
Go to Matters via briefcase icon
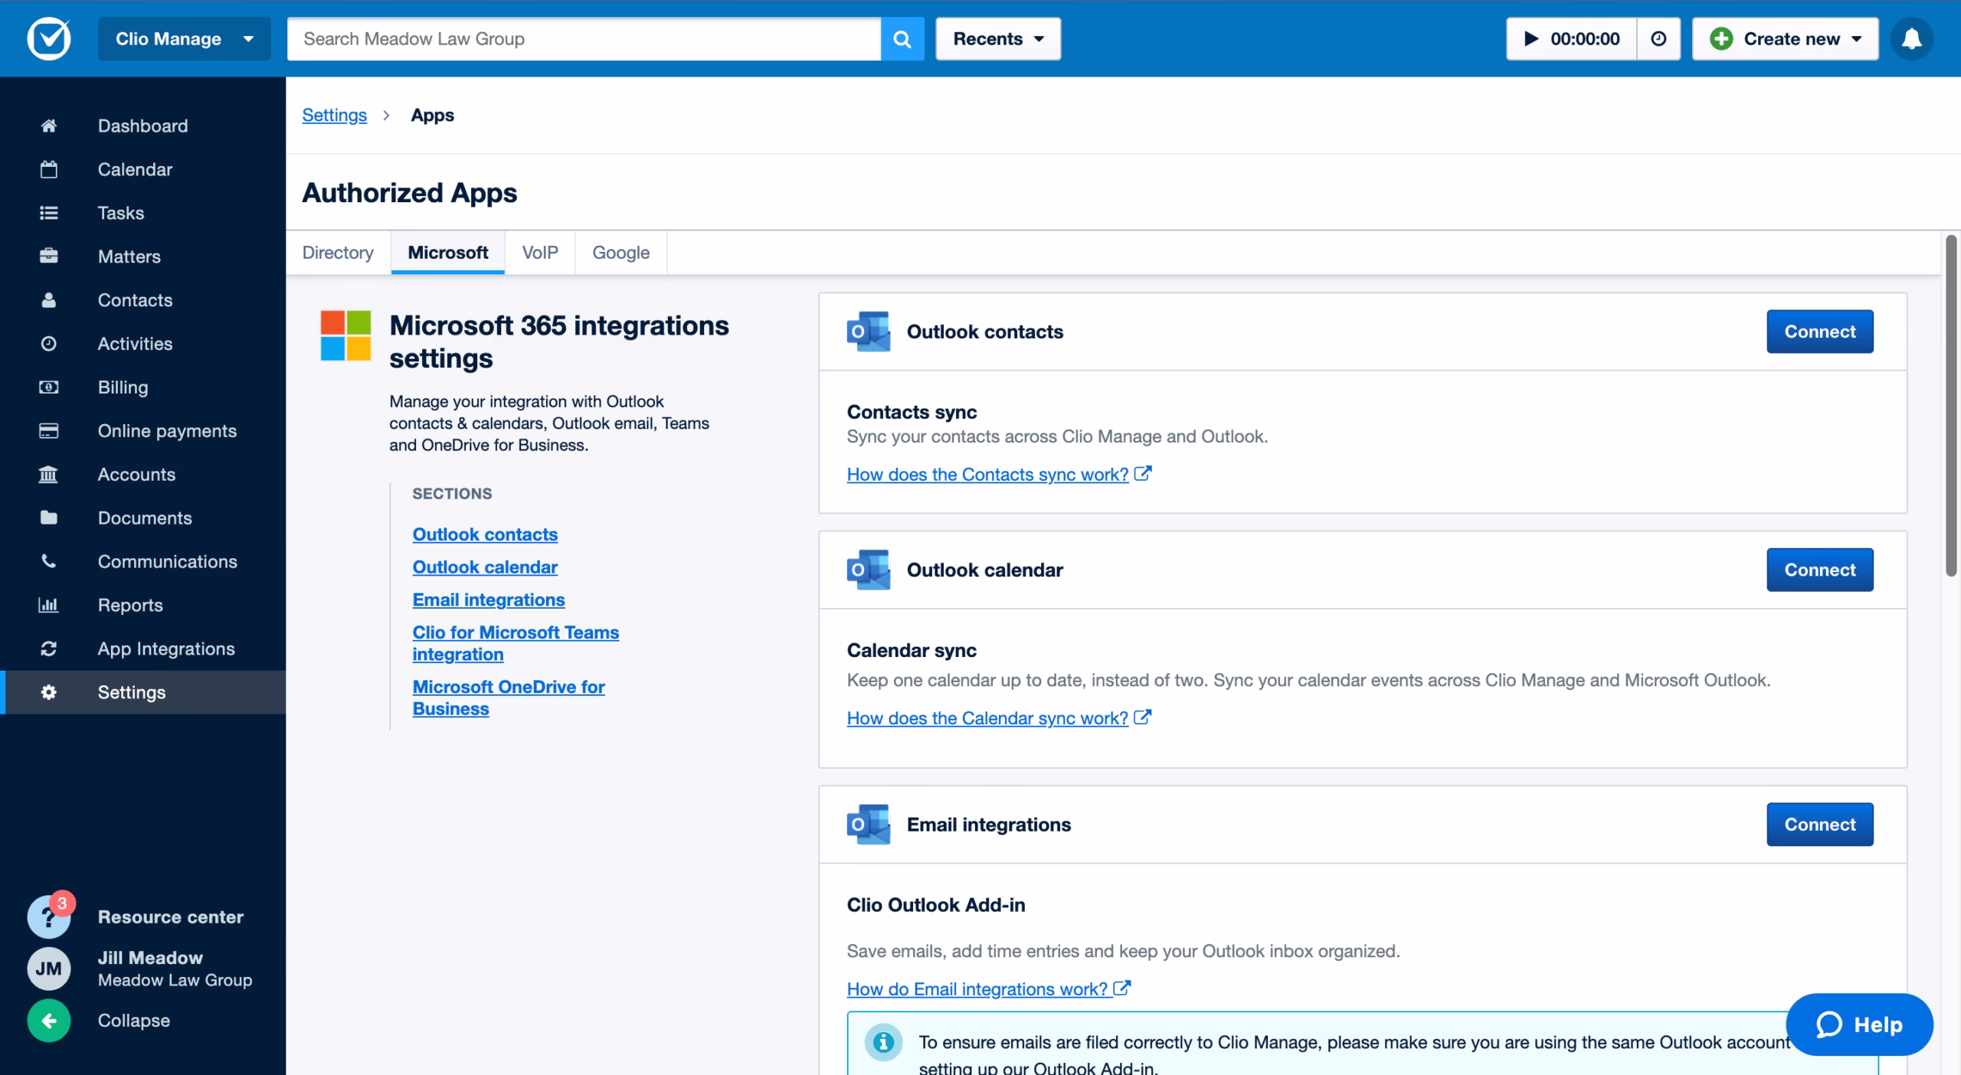(49, 256)
